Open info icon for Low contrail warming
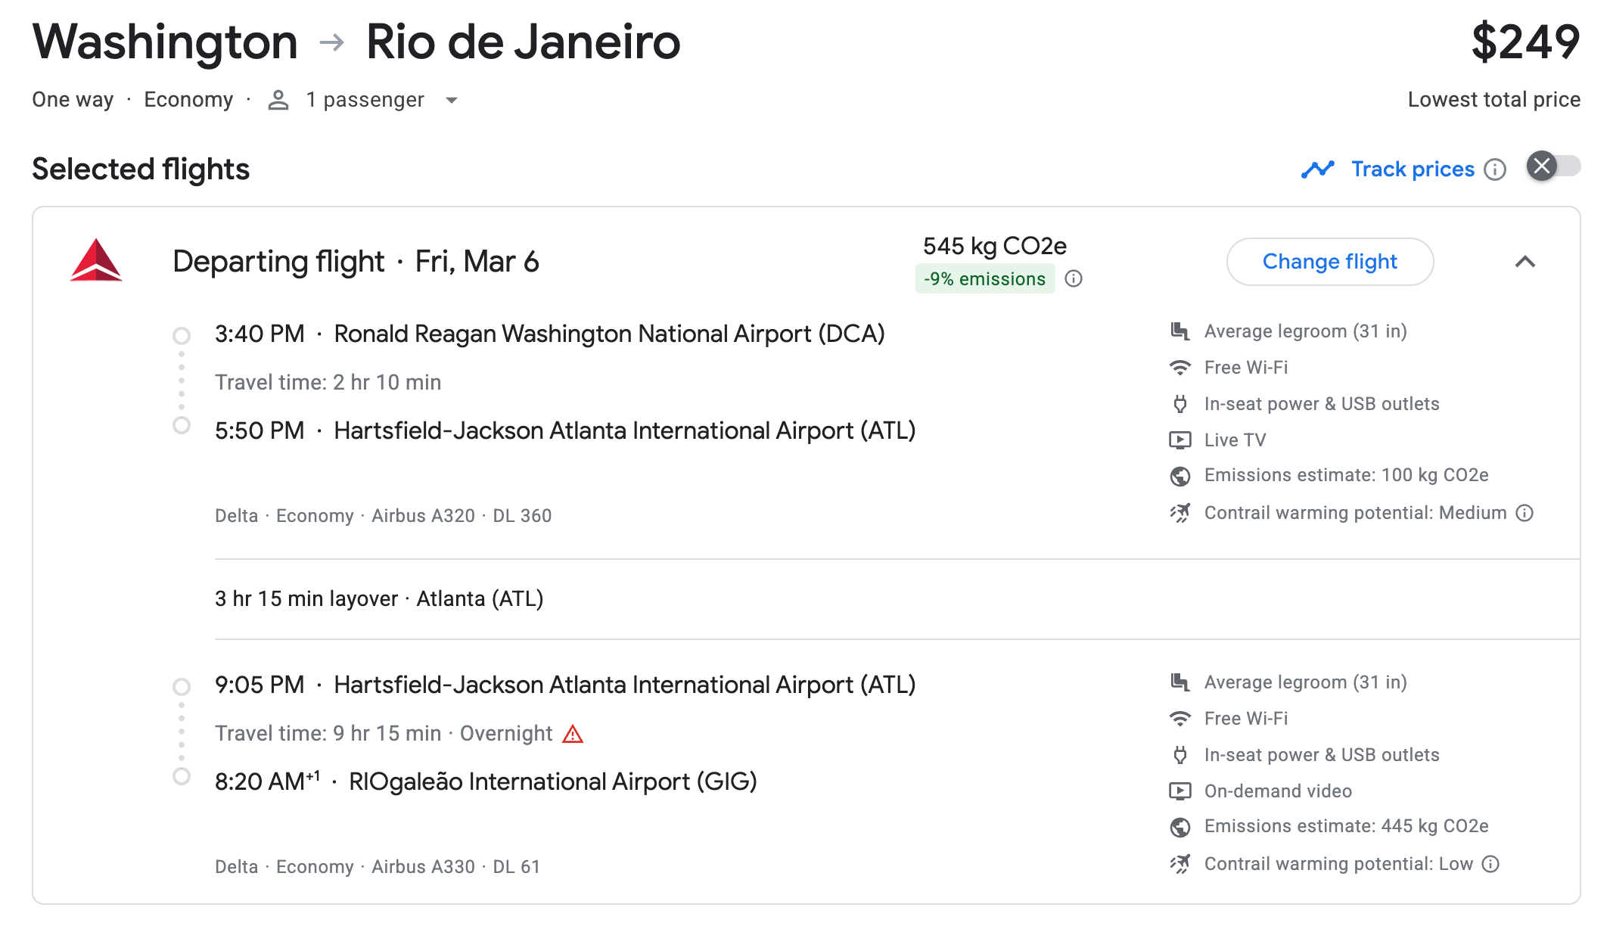Screen dimensions: 1610x929 (x=1490, y=864)
